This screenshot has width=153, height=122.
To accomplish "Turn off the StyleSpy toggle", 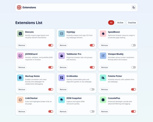I will pyautogui.click(x=92, y=45).
